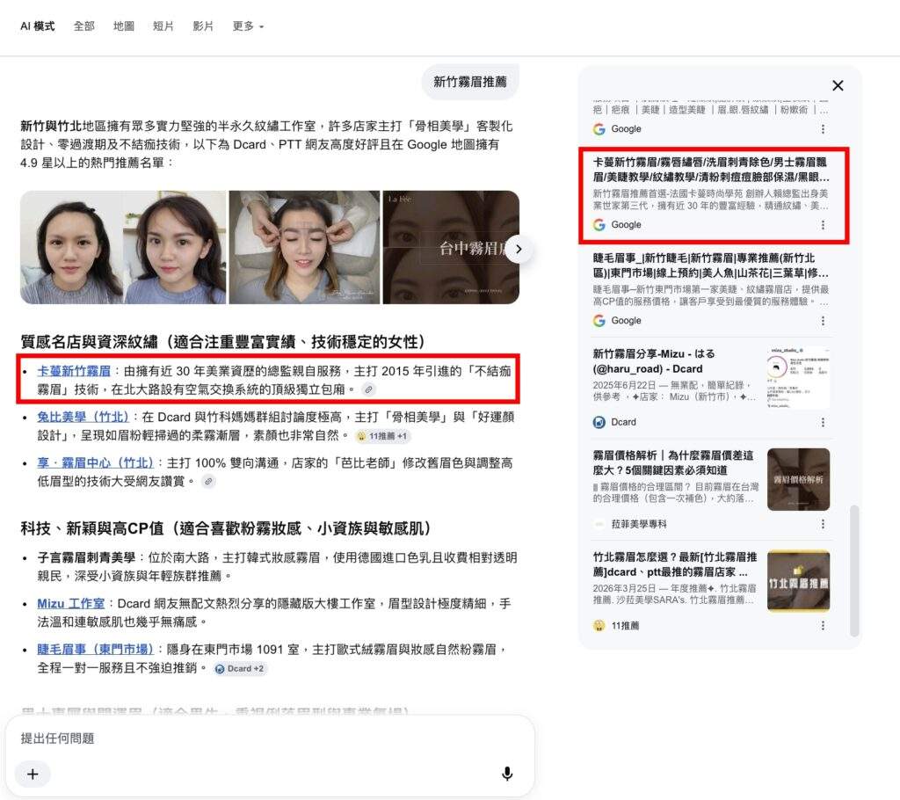Click the 台中霧眉 image thumbnail
Image resolution: width=900 pixels, height=800 pixels.
click(451, 248)
